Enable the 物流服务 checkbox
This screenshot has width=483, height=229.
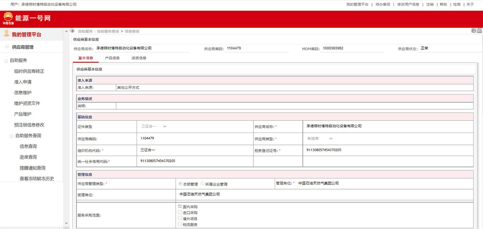pyautogui.click(x=180, y=224)
